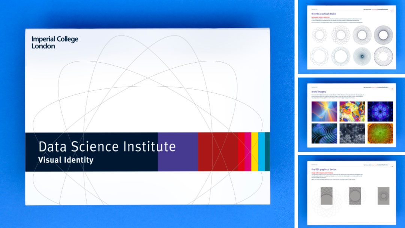Open the image cropping and framing page
Image resolution: width=405 pixels, height=228 pixels.
click(351, 193)
